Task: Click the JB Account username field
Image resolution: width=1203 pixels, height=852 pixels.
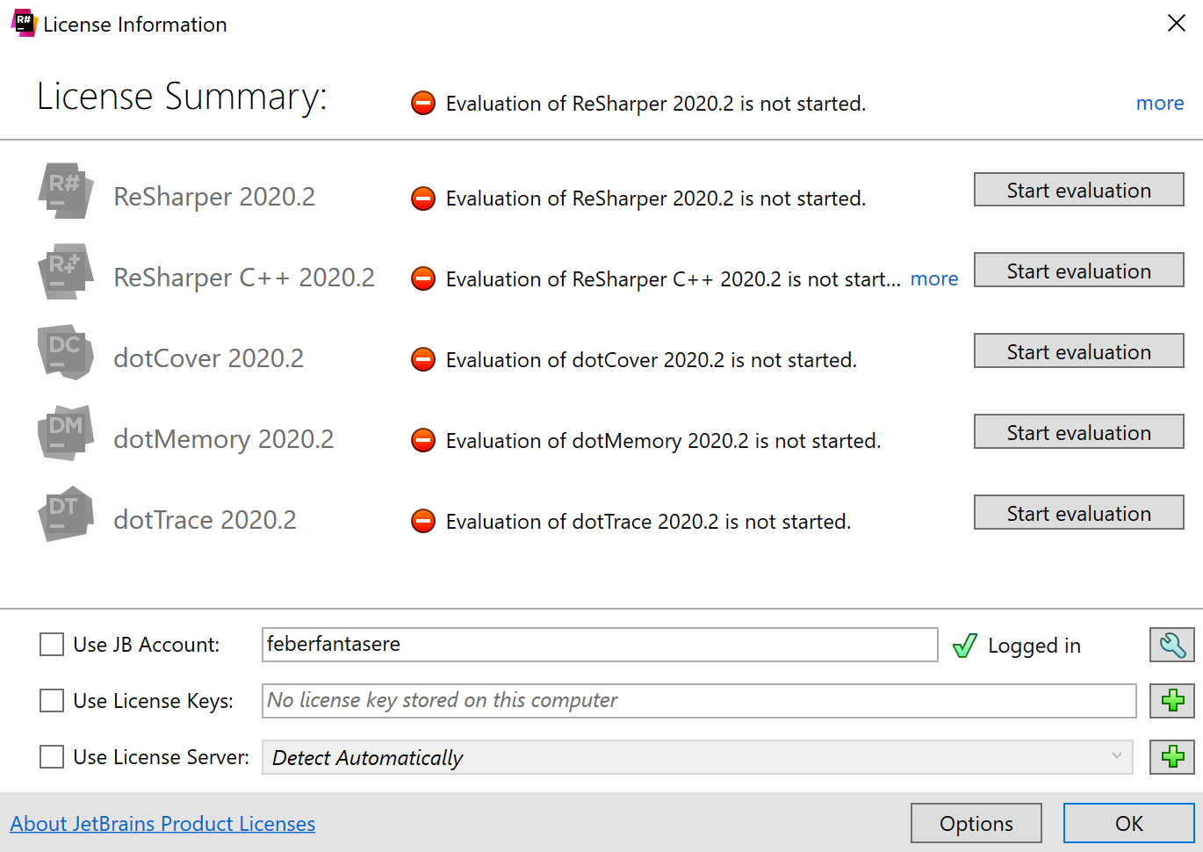Action: coord(600,645)
